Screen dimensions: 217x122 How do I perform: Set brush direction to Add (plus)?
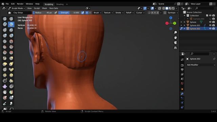(87, 13)
